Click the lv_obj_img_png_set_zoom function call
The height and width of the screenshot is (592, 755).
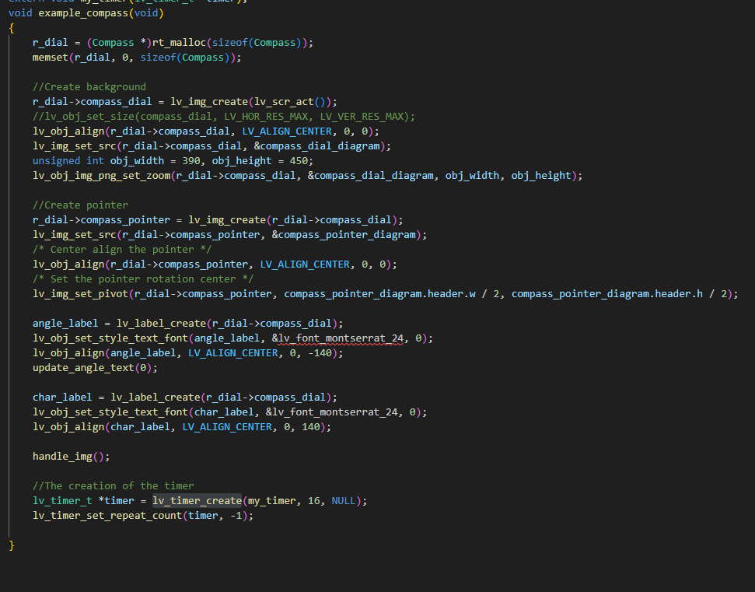(103, 176)
